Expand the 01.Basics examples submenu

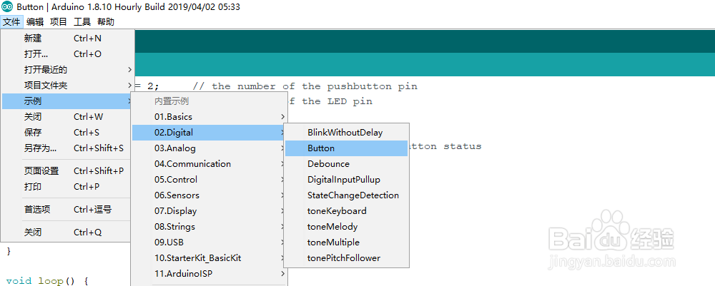click(x=209, y=117)
